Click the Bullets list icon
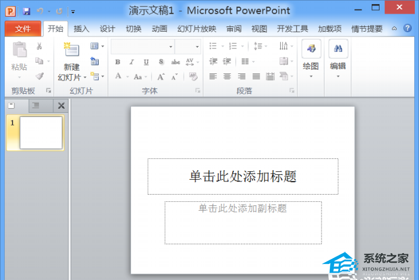419x280 pixels. [213, 46]
